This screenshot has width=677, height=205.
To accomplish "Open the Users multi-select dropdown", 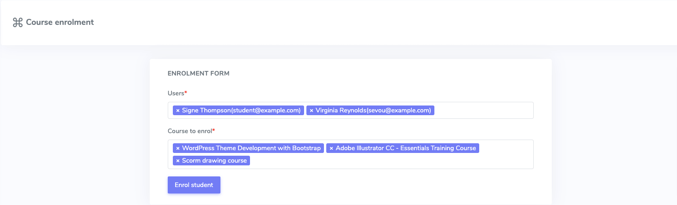I will point(483,111).
